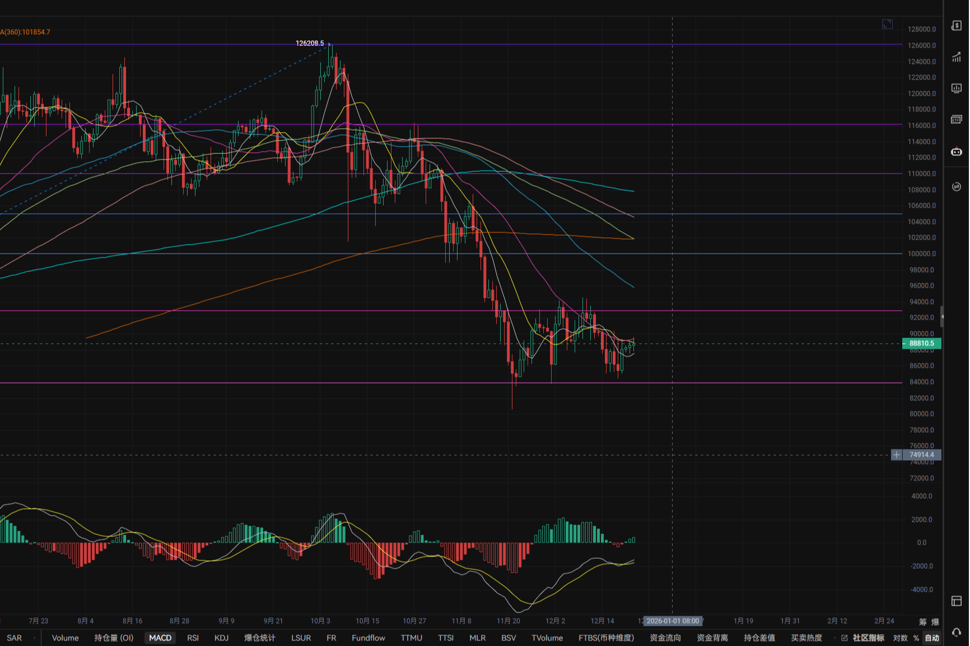Open the layout panel icon bottom right
This screenshot has width=970, height=646.
(957, 601)
